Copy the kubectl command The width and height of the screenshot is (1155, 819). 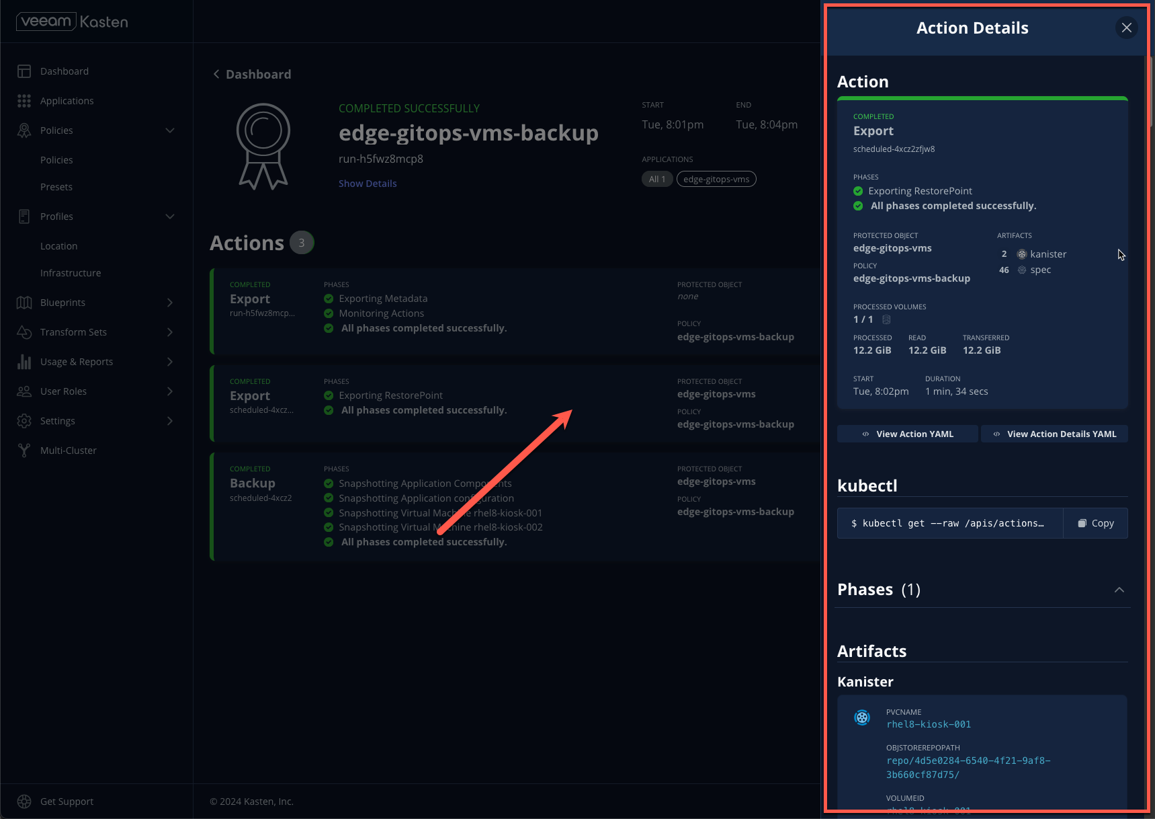click(x=1096, y=523)
